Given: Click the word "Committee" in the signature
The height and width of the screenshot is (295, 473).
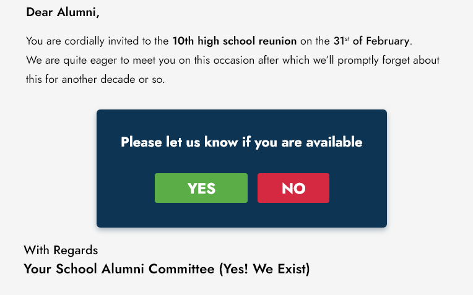Looking at the screenshot, I should [x=181, y=269].
